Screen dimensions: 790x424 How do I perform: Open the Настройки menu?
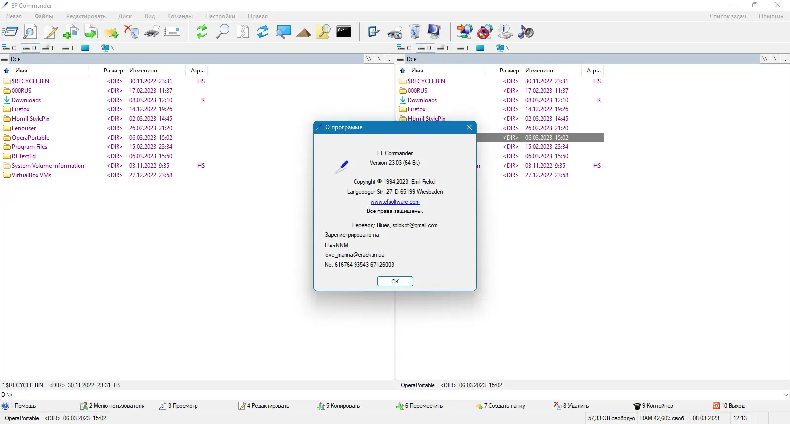[220, 16]
